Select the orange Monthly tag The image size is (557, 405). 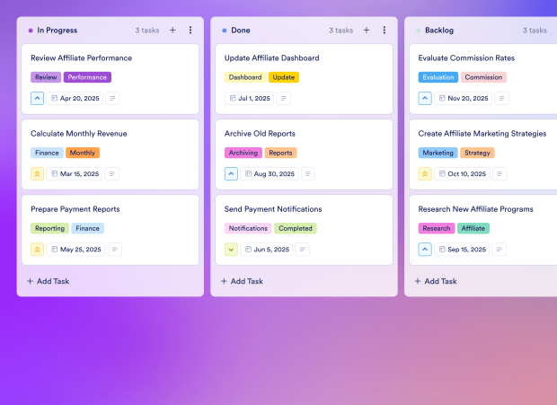(x=82, y=153)
